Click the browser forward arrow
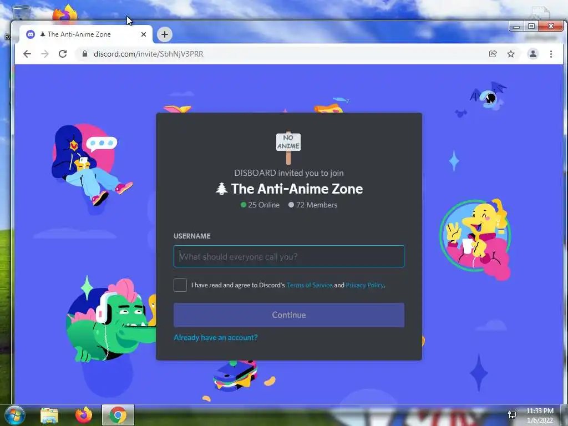Image resolution: width=568 pixels, height=426 pixels. [x=45, y=54]
